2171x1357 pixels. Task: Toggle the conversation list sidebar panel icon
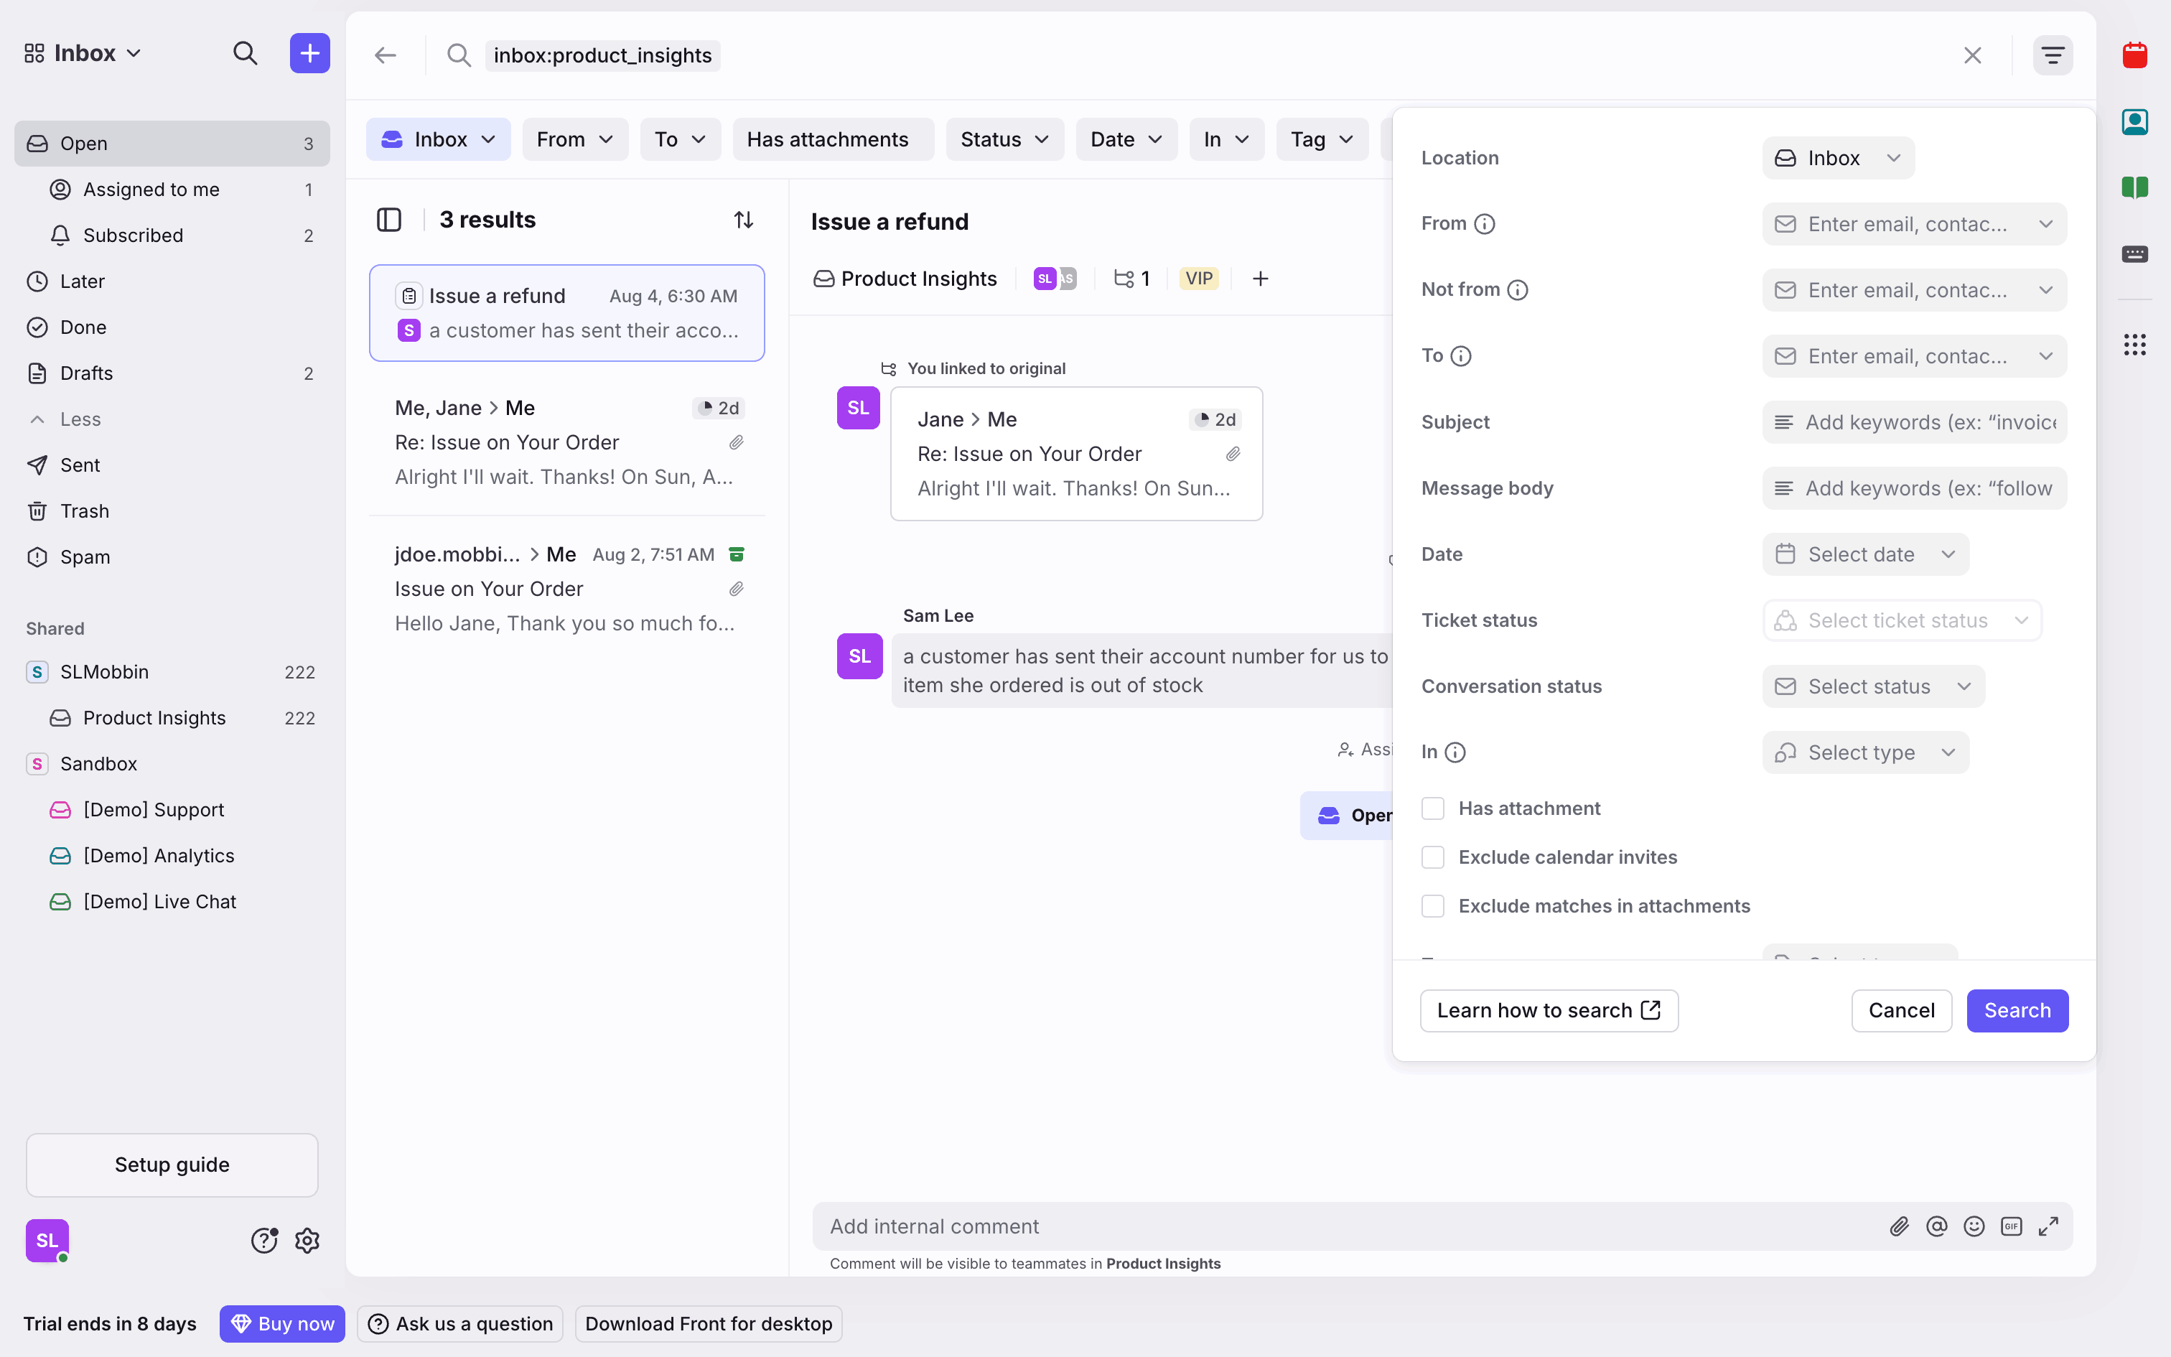tap(388, 220)
